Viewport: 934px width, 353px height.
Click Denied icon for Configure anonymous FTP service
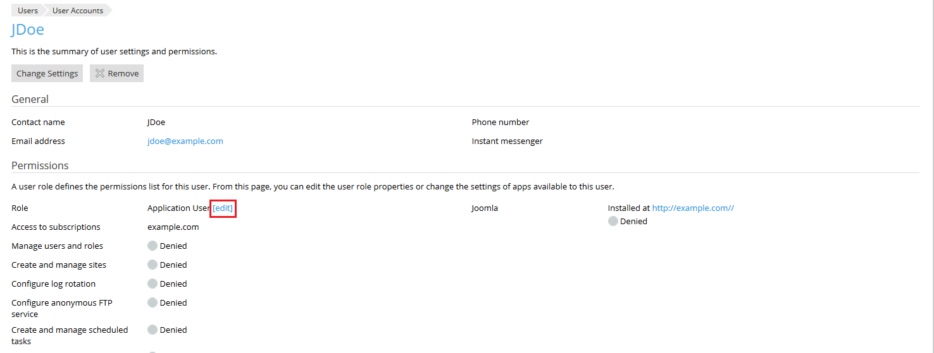153,302
